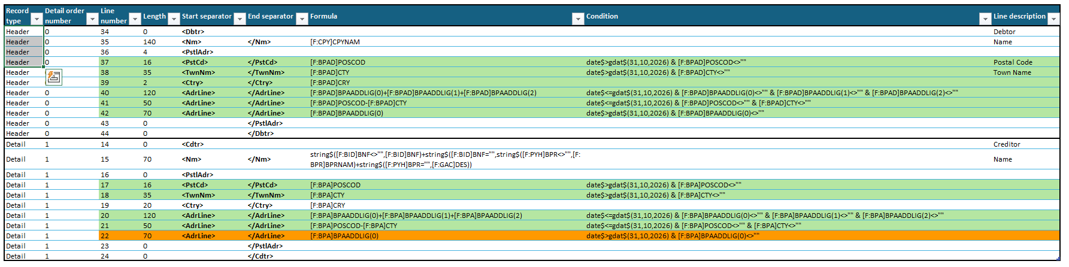Select the [F:CPY]CPYNAM formula cell
Image resolution: width=1069 pixels, height=267 pixels.
[335, 42]
